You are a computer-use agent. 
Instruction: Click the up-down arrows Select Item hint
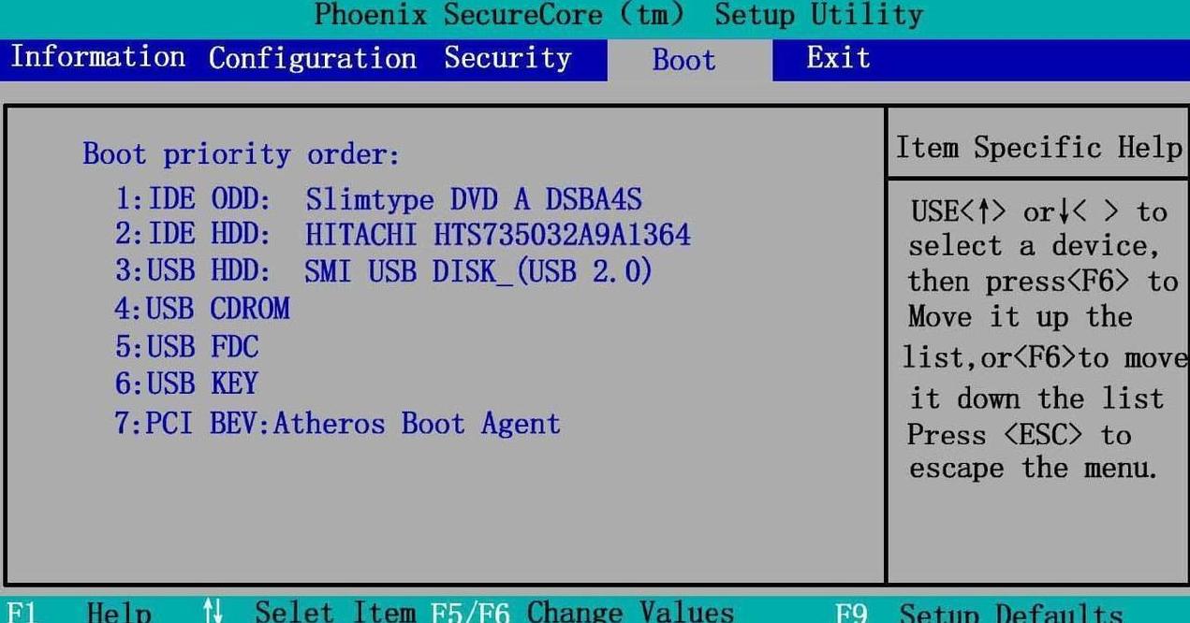[x=308, y=612]
